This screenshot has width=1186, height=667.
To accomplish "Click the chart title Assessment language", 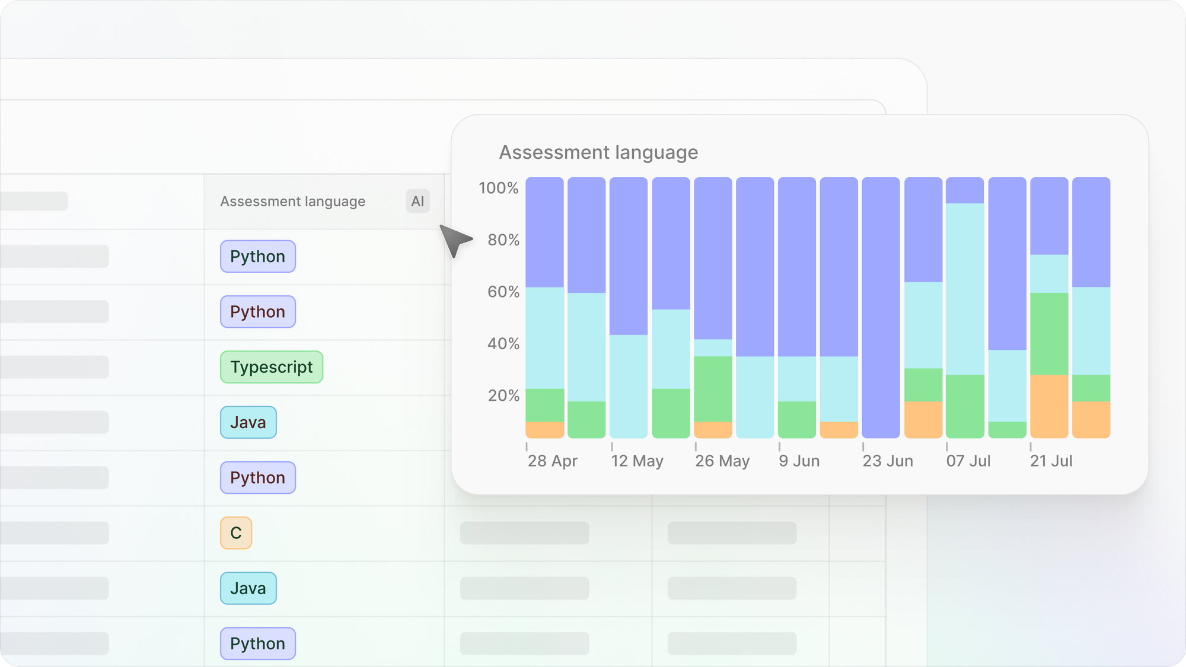I will (x=598, y=152).
